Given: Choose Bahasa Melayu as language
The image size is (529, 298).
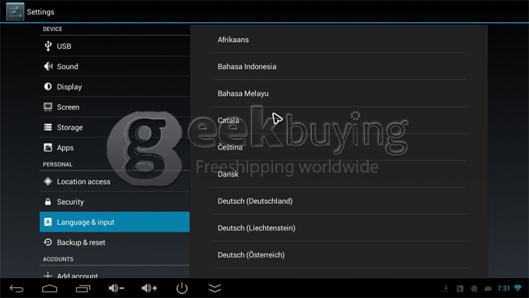Looking at the screenshot, I should (x=338, y=93).
